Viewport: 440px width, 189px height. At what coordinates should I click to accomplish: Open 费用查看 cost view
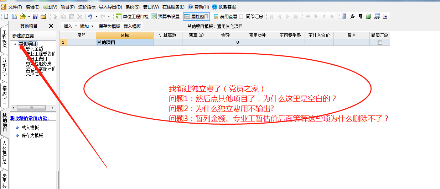coord(225,16)
